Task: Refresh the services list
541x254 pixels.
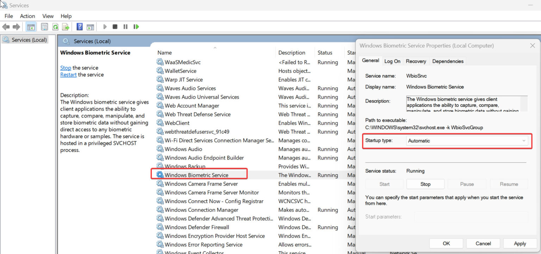Action: (55, 26)
